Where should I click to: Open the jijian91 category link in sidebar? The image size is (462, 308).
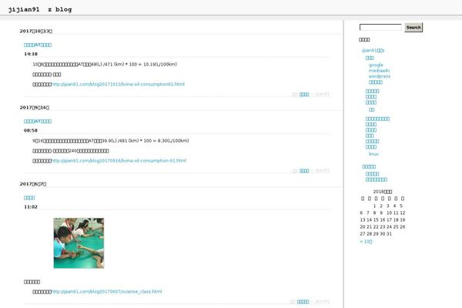[373, 50]
